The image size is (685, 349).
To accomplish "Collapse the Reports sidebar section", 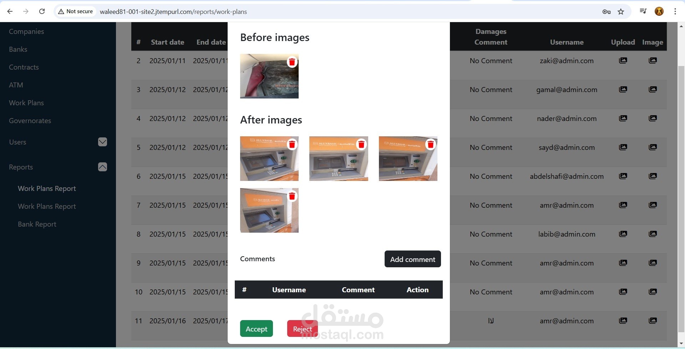I will [102, 167].
